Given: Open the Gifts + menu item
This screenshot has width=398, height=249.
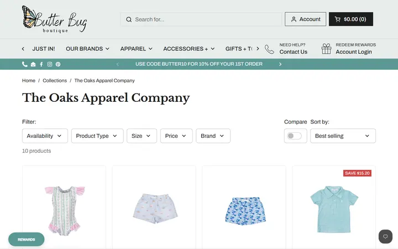Looking at the screenshot, I should coord(239,49).
